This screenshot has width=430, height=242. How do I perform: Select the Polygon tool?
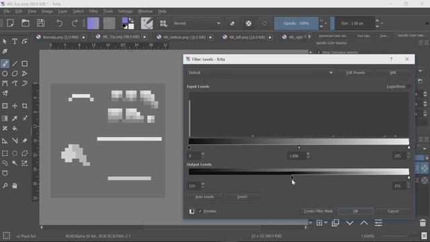point(15,73)
